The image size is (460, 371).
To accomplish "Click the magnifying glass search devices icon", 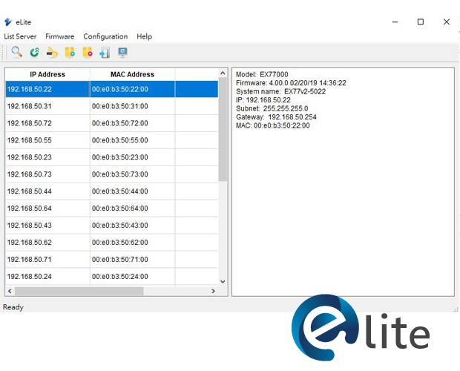I will [17, 52].
